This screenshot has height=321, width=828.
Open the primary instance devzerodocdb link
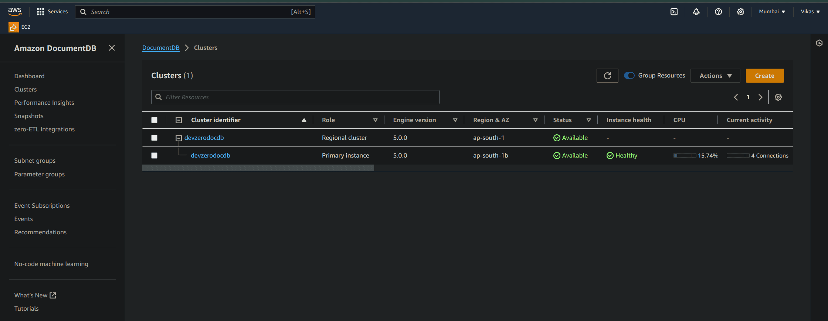[210, 155]
